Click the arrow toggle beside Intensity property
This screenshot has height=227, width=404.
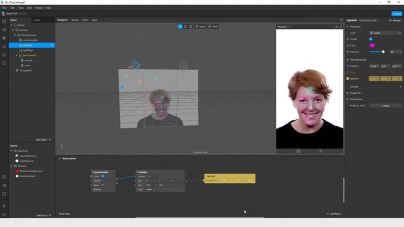pyautogui.click(x=348, y=52)
